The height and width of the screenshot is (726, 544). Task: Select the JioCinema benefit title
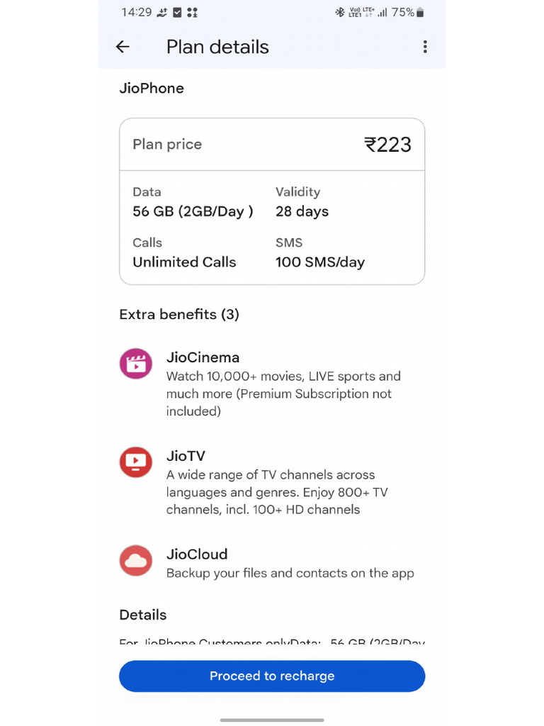click(203, 357)
